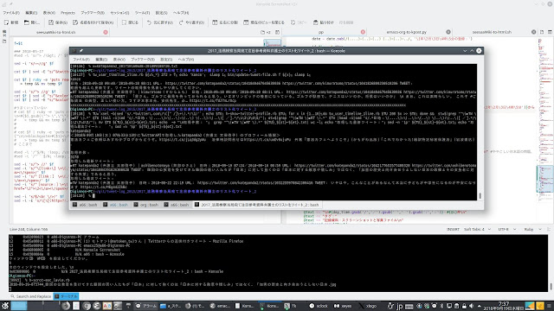Close the left seesaawiki-to-html.sh tab via its red X
Viewport: 554px width, 311px height.
(106, 32)
